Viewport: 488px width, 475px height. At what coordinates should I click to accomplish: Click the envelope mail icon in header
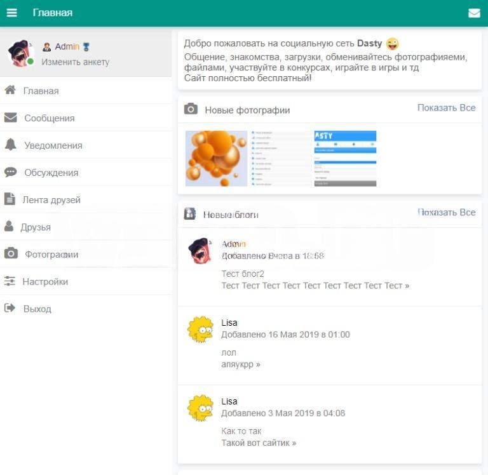pyautogui.click(x=474, y=13)
